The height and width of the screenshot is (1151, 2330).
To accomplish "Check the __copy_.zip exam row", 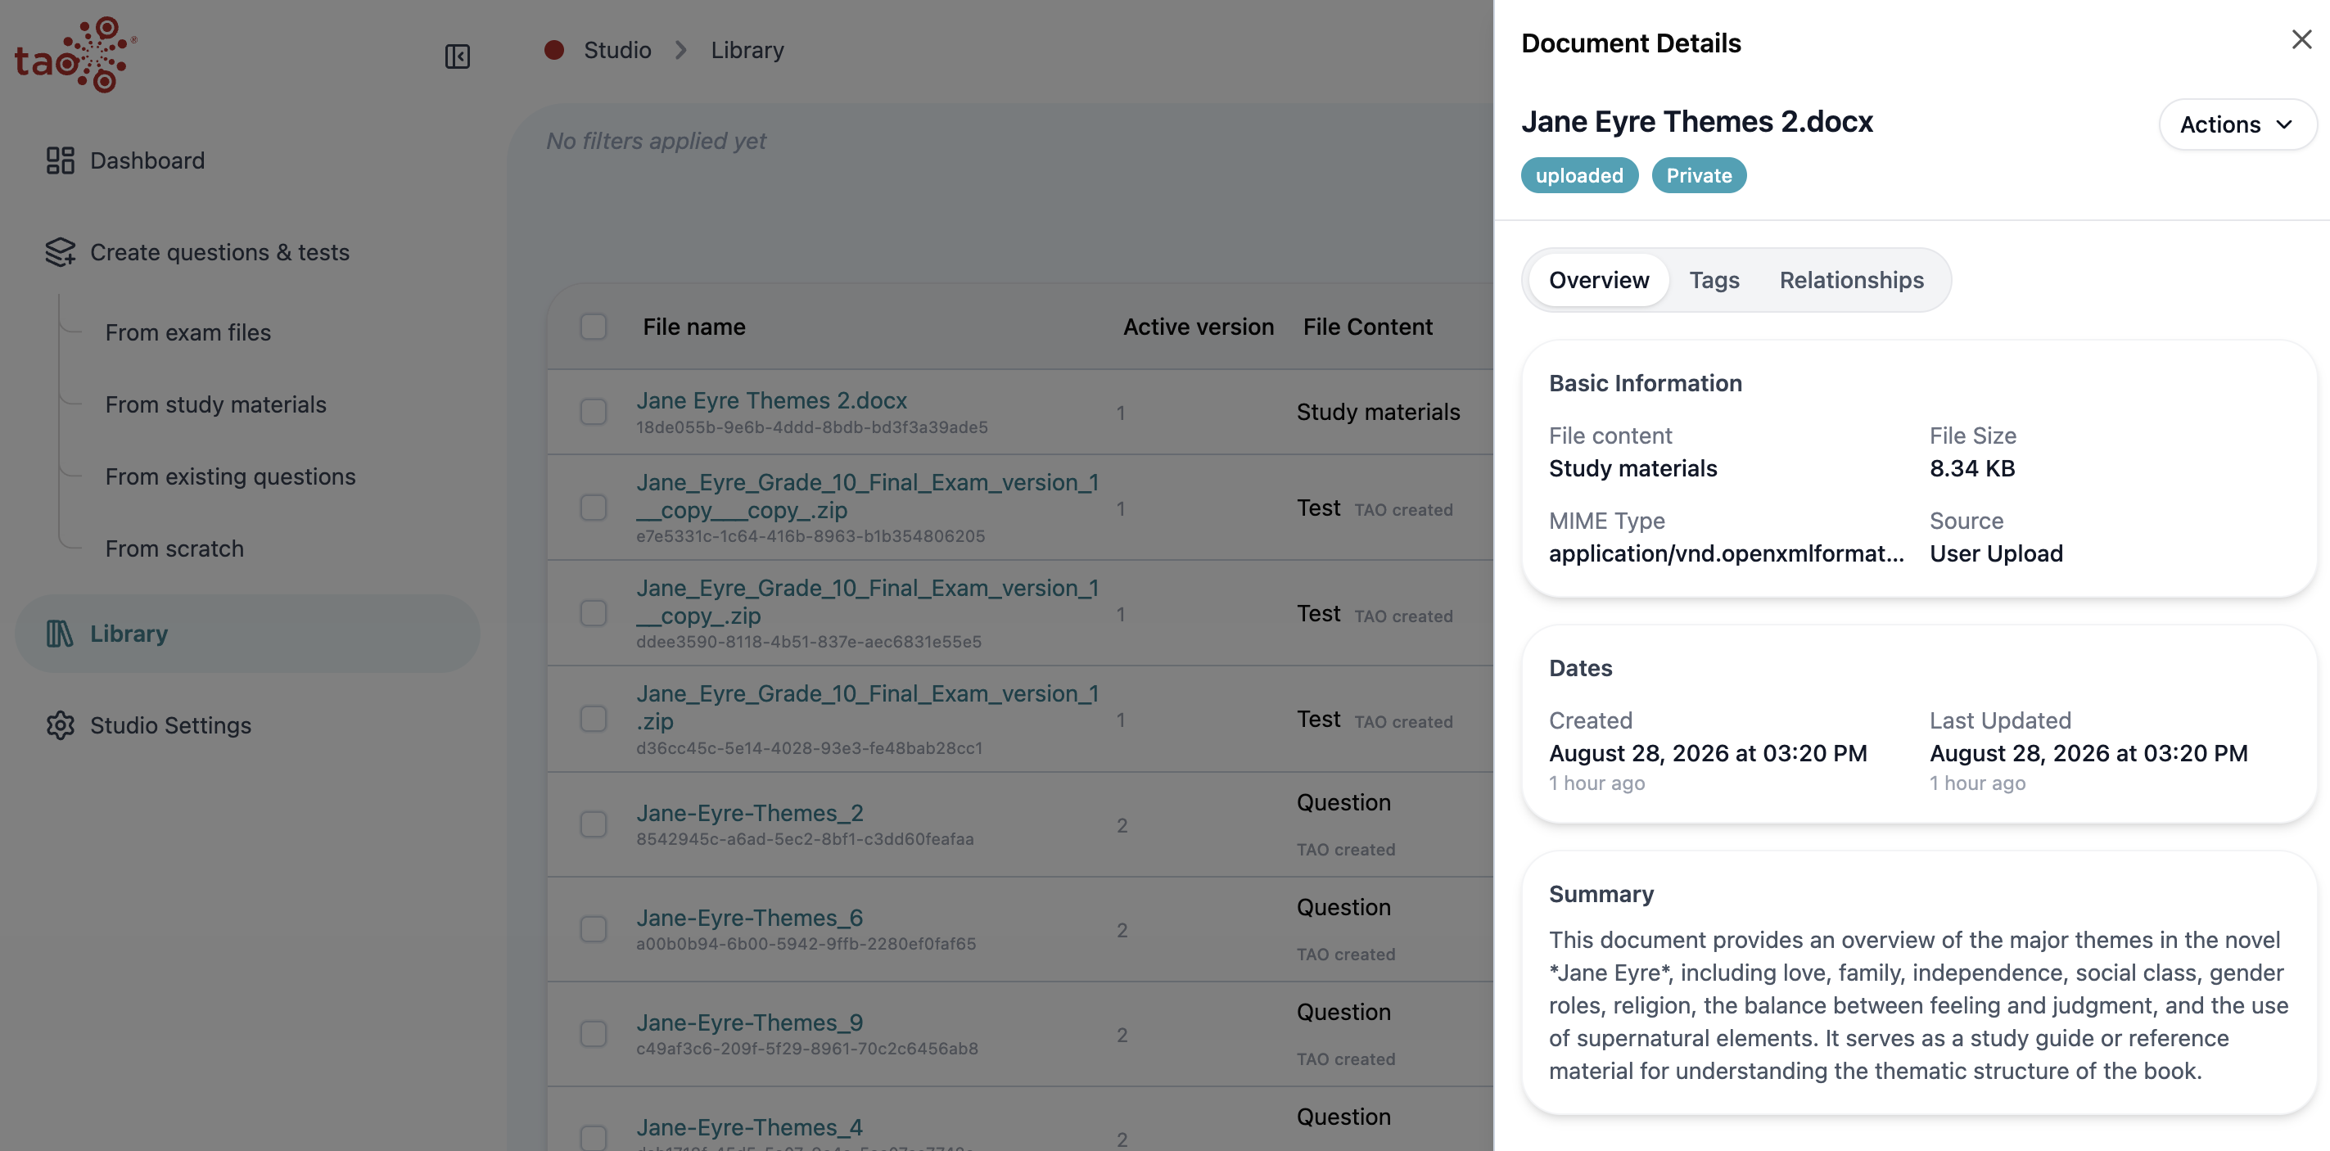I will (594, 614).
